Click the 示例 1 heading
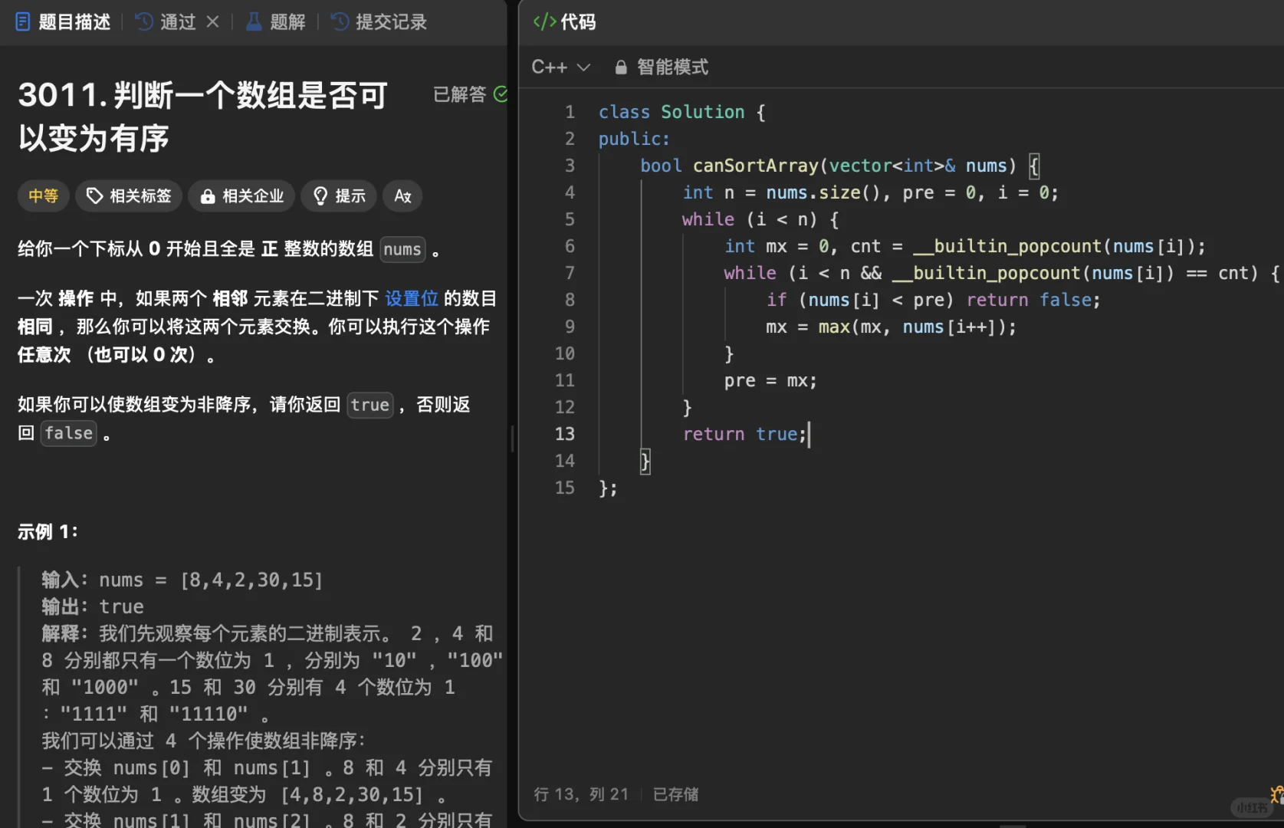This screenshot has width=1284, height=828. [48, 531]
